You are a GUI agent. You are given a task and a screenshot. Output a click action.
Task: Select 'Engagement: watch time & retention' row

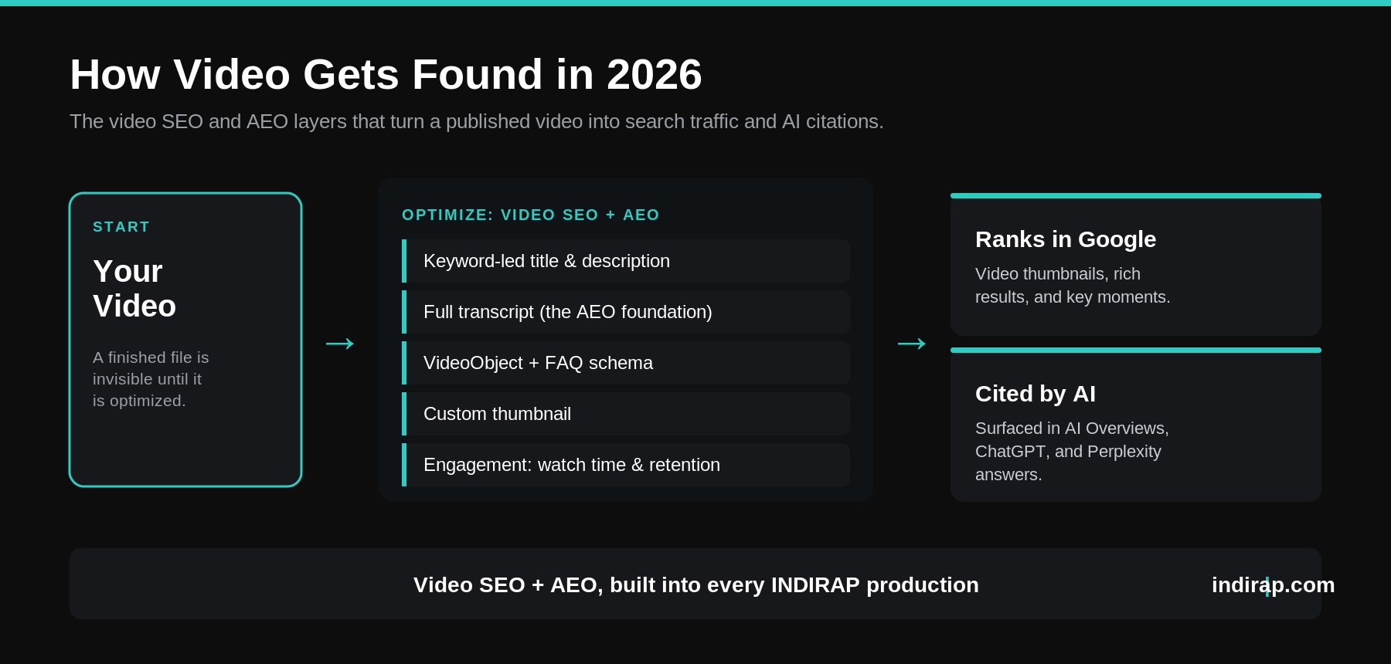626,465
